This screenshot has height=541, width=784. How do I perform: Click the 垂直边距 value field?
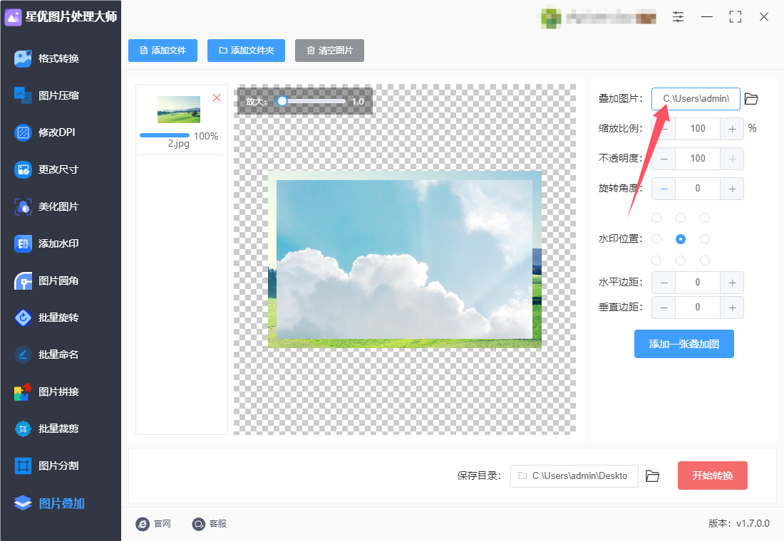click(698, 308)
